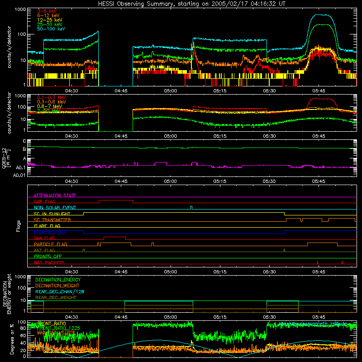362x362 pixels.
Task: Click the 0.1-0.3 MeV peak near 05:45
Action: click(x=321, y=99)
